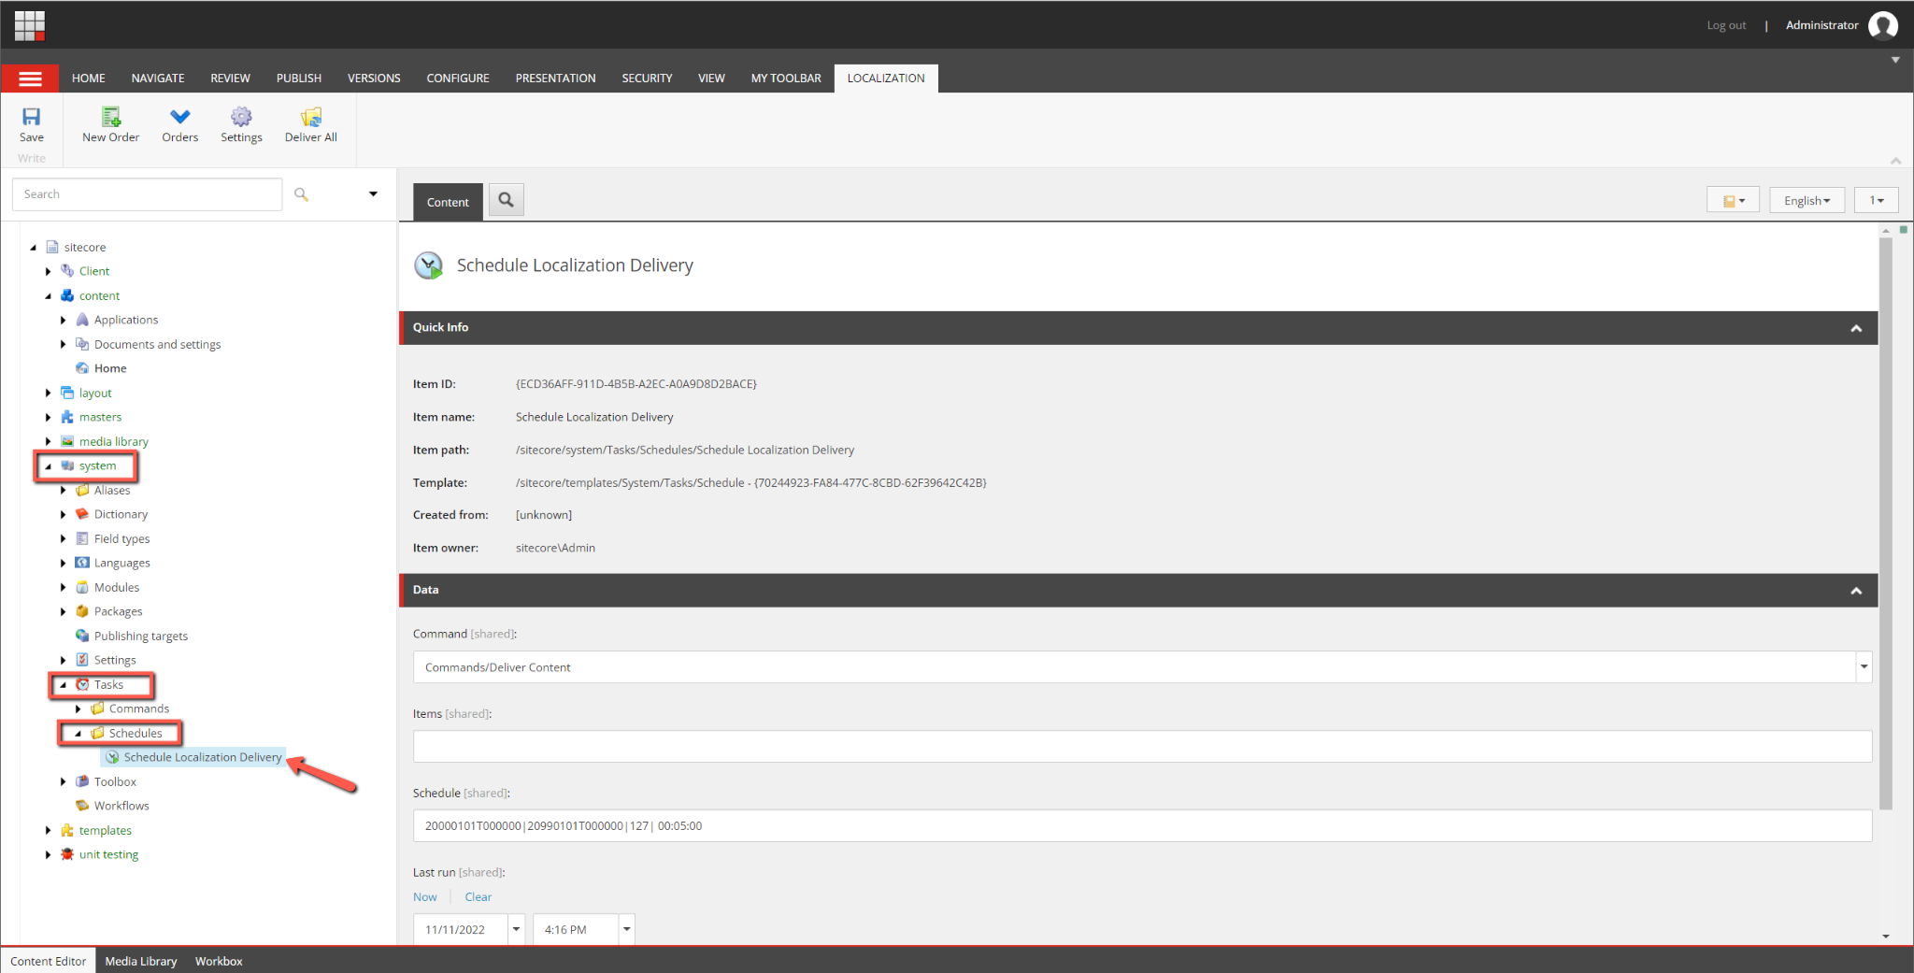Select the unit testing bug icon
1914x973 pixels.
coord(67,854)
